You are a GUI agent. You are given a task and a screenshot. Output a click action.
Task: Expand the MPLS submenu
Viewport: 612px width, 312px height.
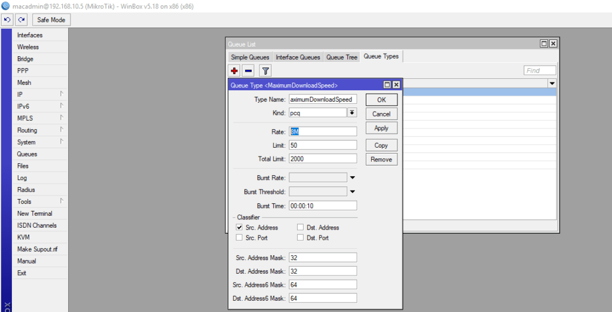coord(40,118)
